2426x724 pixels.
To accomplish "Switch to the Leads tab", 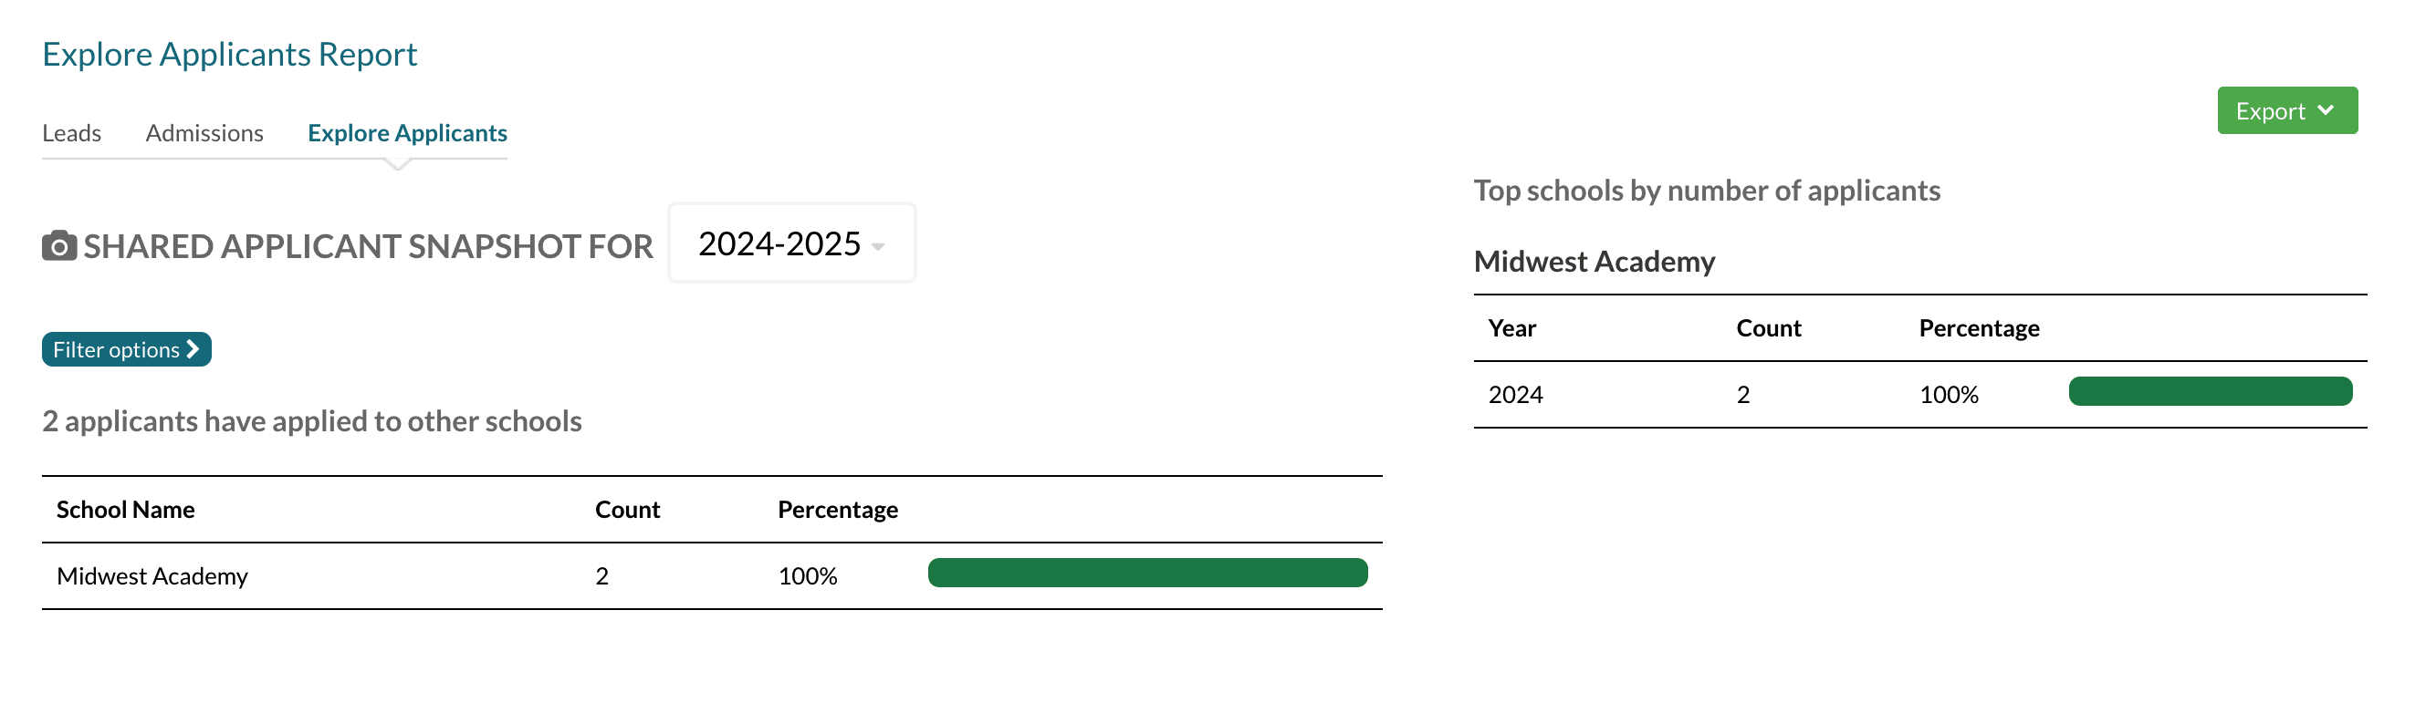I will 71,133.
